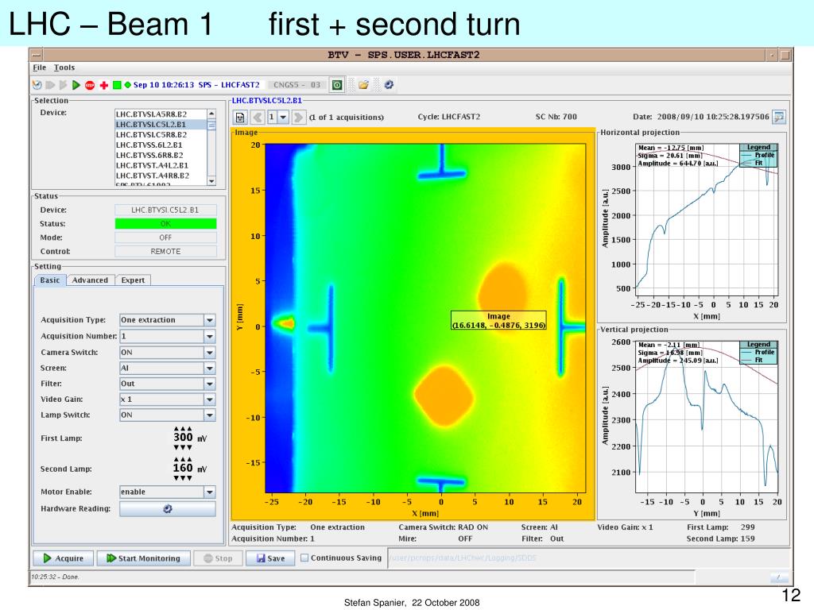
Task: Click the Mode OFF field
Action: (x=165, y=237)
